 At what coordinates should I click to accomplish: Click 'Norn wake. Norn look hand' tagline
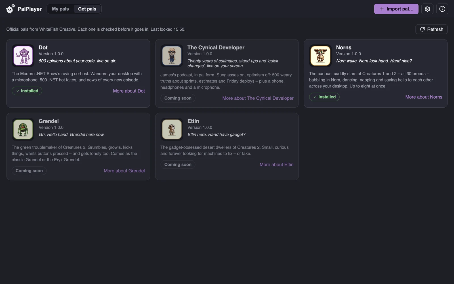coord(374,61)
